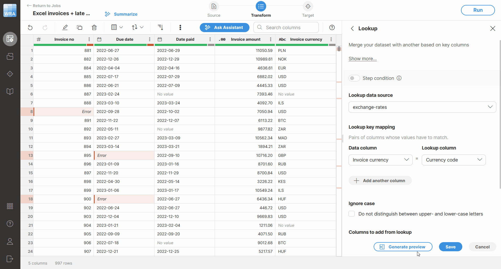Expand the Lookup data source dropdown

[x=422, y=107]
